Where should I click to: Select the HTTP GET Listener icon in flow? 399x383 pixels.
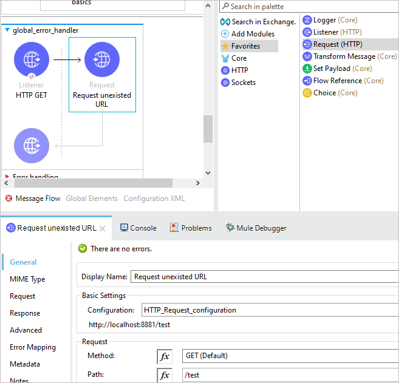click(x=32, y=59)
